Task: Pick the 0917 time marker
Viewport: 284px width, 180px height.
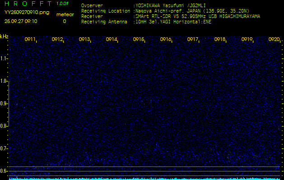Action: point(193,40)
